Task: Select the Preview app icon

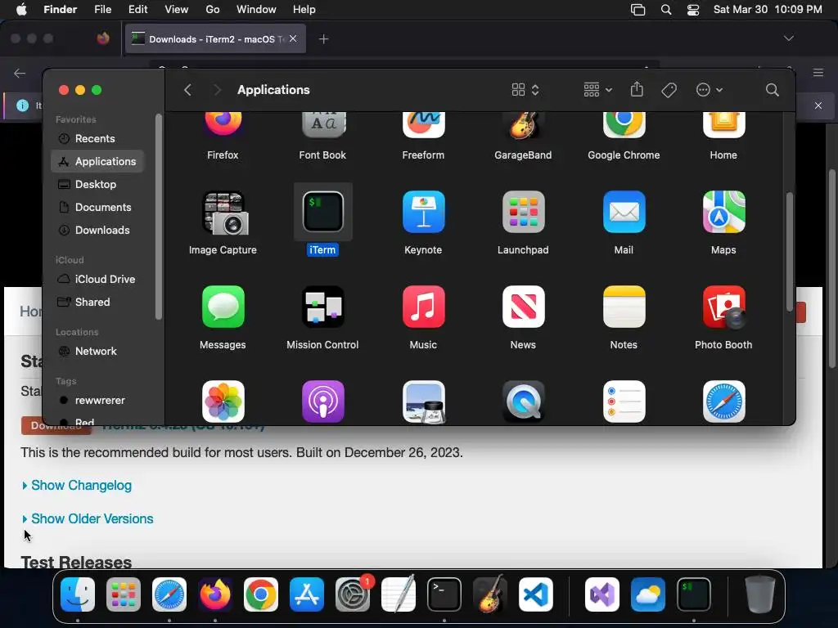Action: (423, 401)
